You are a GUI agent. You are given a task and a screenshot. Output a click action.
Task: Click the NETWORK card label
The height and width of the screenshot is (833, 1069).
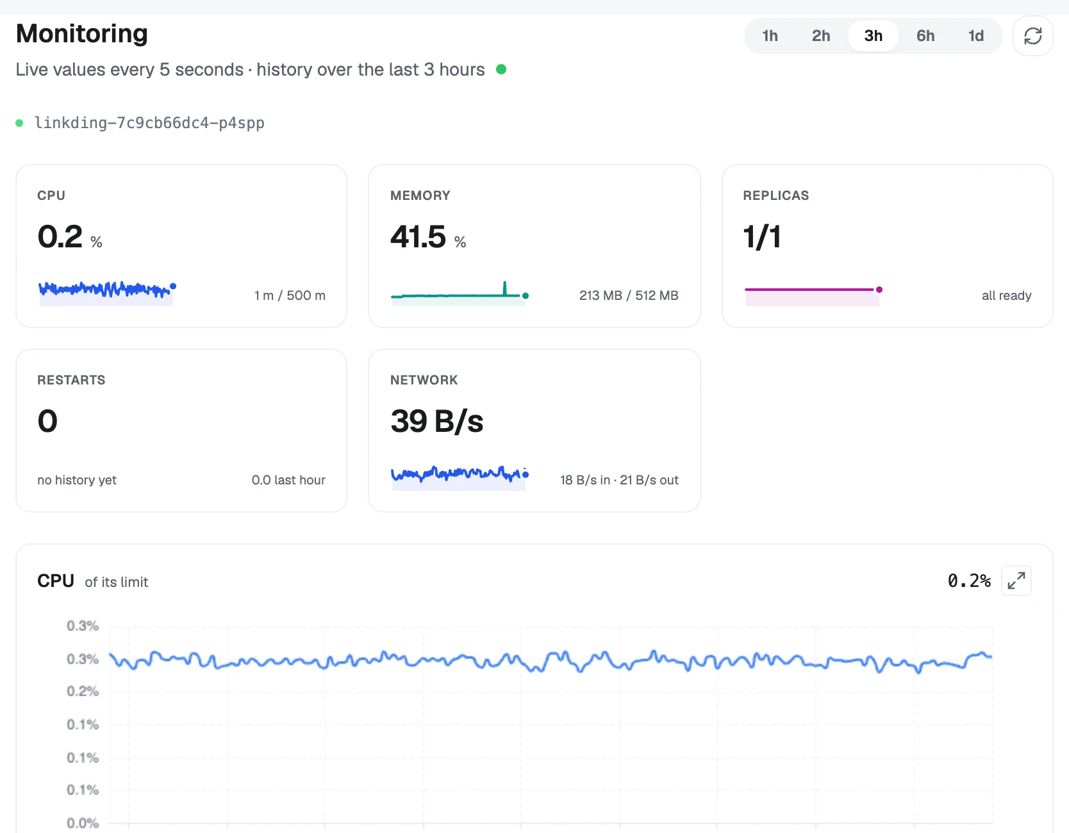[424, 380]
